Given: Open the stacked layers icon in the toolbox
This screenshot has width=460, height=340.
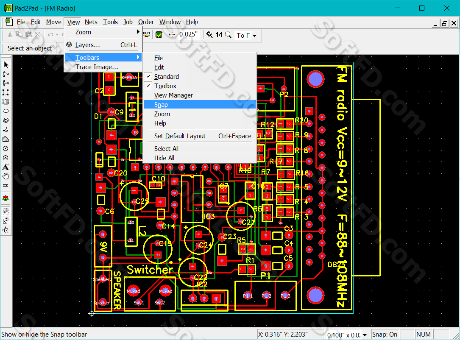Looking at the screenshot, I should coord(6,198).
